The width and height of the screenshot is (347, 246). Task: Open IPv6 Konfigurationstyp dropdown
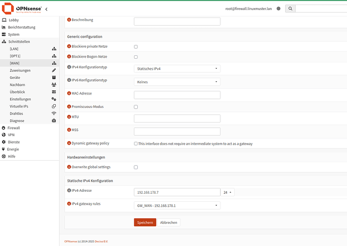[177, 82]
